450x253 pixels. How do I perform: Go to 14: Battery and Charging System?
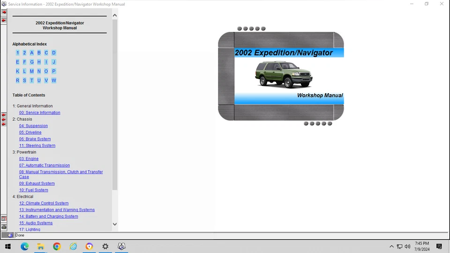pyautogui.click(x=48, y=216)
